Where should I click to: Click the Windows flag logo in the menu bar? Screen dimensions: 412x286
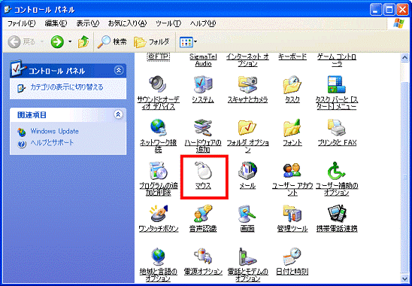click(399, 23)
